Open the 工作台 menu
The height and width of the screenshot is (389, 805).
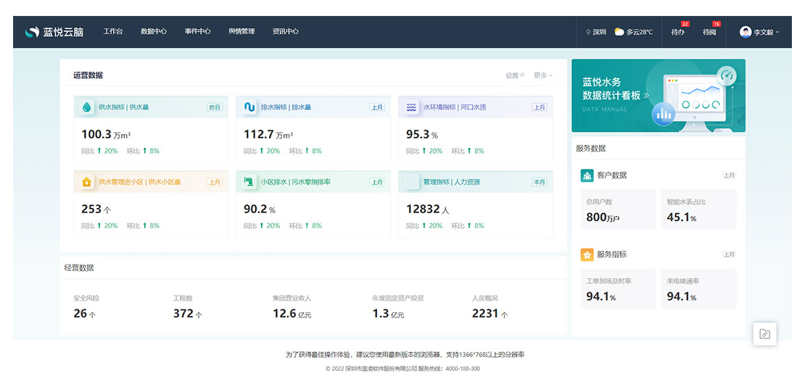(113, 31)
